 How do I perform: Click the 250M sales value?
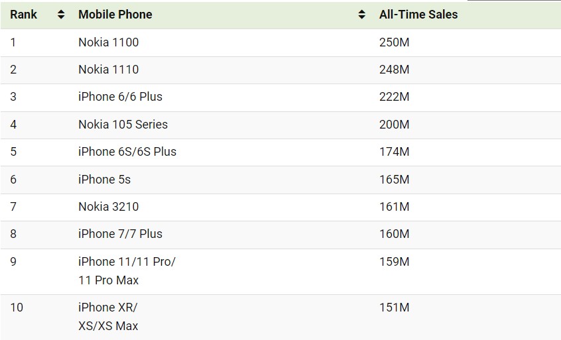point(394,42)
